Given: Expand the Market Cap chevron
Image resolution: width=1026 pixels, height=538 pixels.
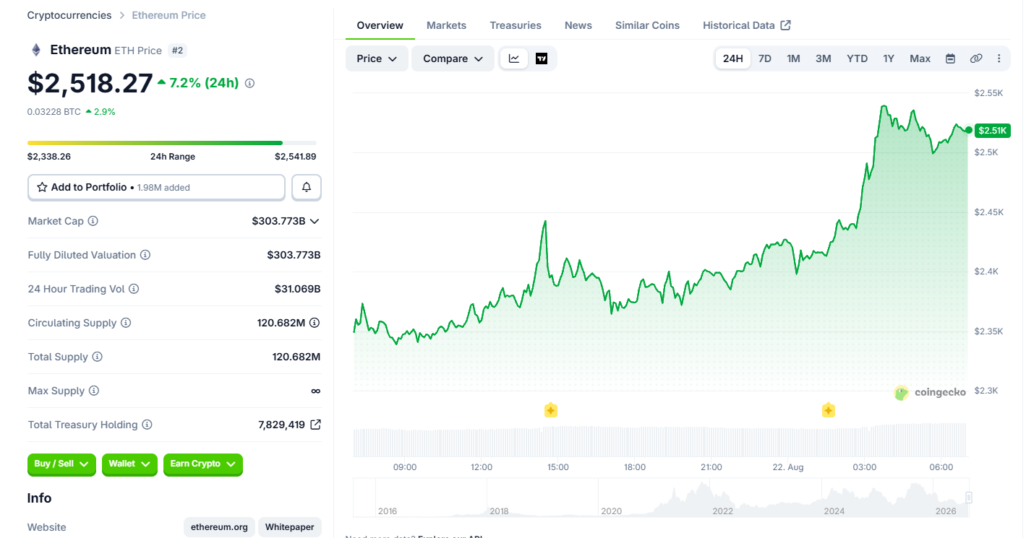Looking at the screenshot, I should (315, 221).
